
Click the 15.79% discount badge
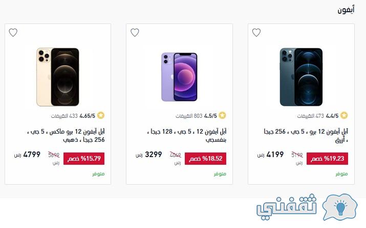tap(84, 159)
